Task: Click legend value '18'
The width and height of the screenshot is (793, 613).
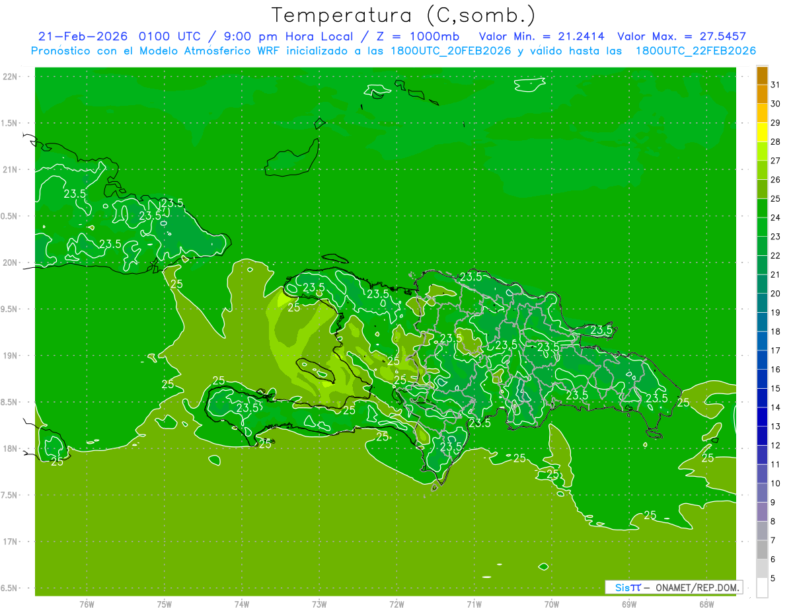Action: (x=776, y=331)
